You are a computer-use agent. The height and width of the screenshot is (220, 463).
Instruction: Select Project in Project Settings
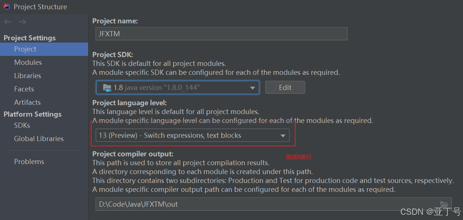pos(44,49)
